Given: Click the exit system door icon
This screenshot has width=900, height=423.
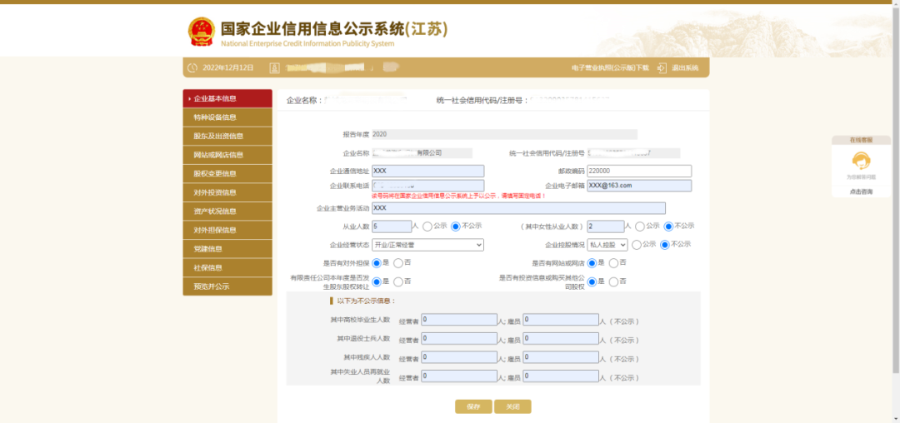Looking at the screenshot, I should (x=662, y=67).
